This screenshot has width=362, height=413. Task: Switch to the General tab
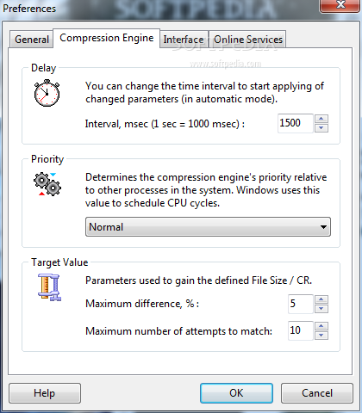[32, 40]
